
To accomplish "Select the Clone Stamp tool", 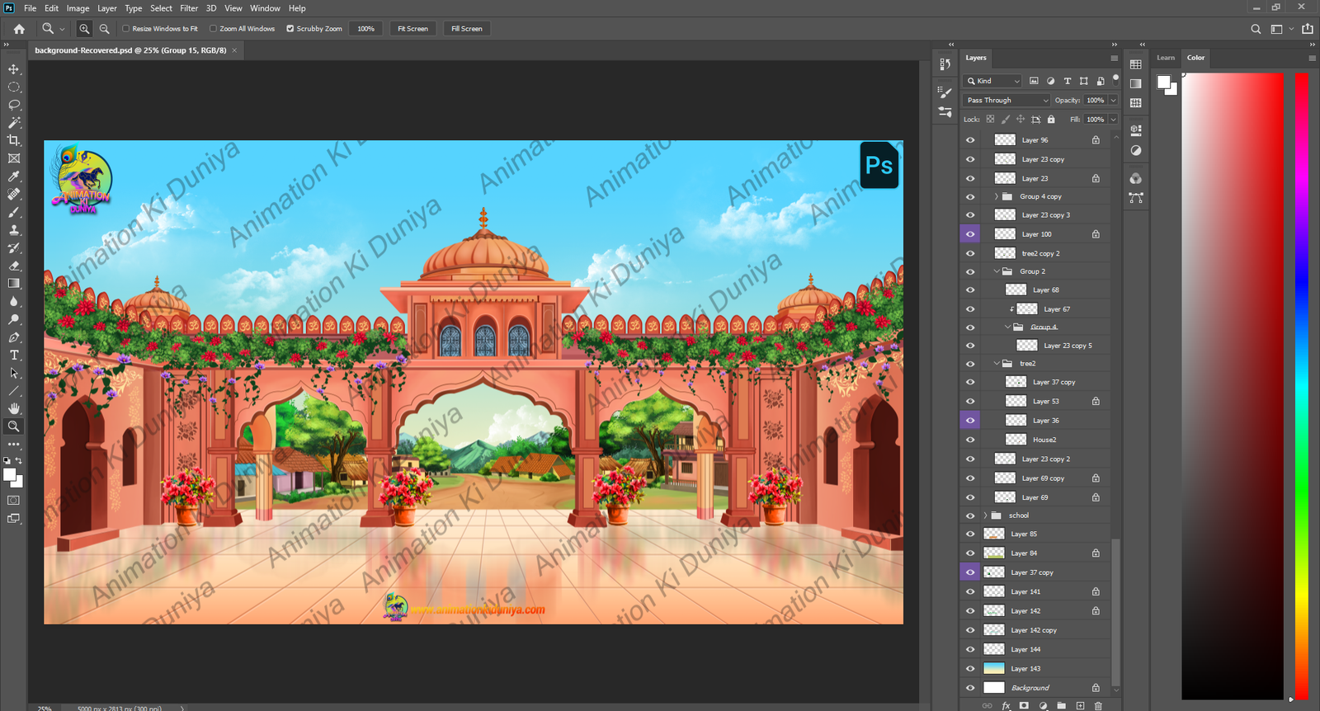I will 14,230.
